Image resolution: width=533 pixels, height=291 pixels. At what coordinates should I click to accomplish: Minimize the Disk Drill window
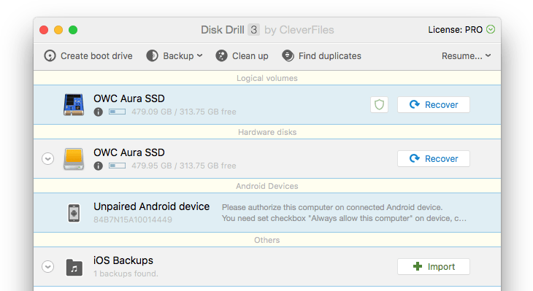[x=58, y=30]
